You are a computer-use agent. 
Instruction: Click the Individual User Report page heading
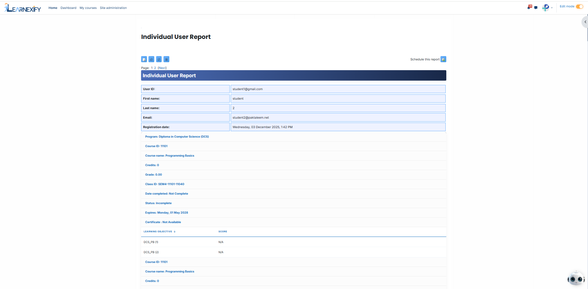pos(176,37)
